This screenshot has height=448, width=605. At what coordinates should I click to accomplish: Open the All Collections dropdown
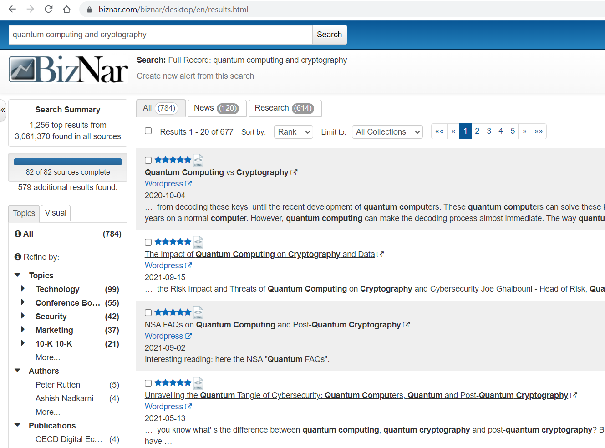(387, 132)
